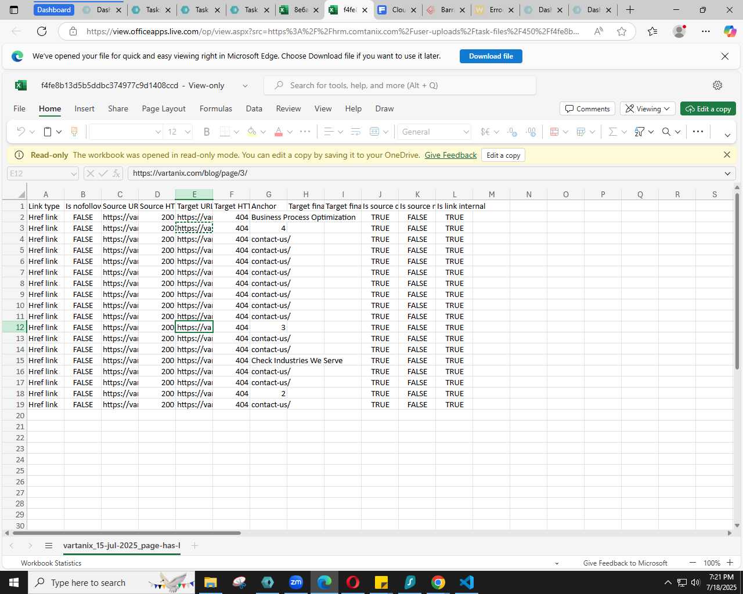Open Google Chrome from taskbar
Viewport: 743px width, 594px height.
(438, 582)
